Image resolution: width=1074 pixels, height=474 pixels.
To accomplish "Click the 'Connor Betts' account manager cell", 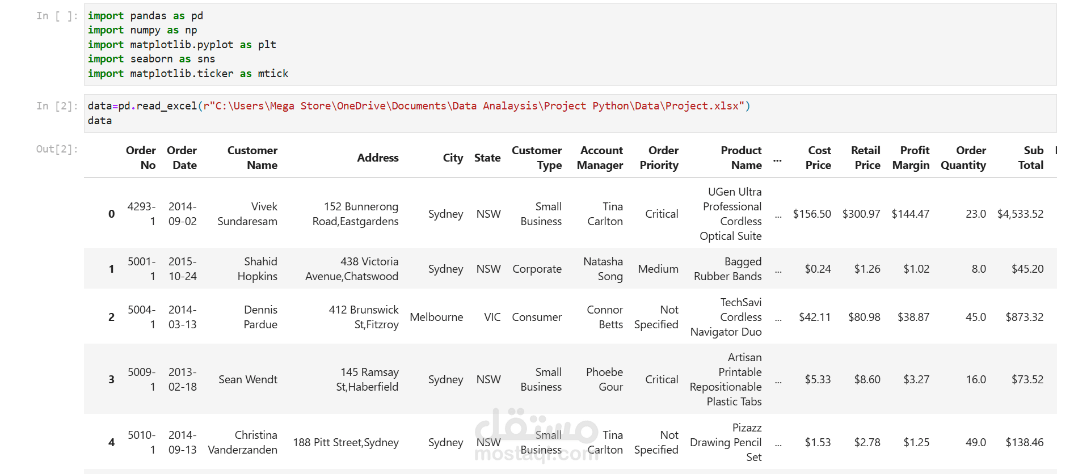I will pos(605,317).
